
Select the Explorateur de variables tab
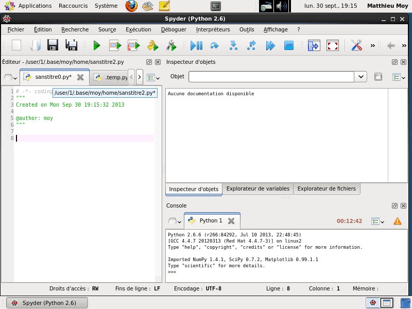pos(258,188)
